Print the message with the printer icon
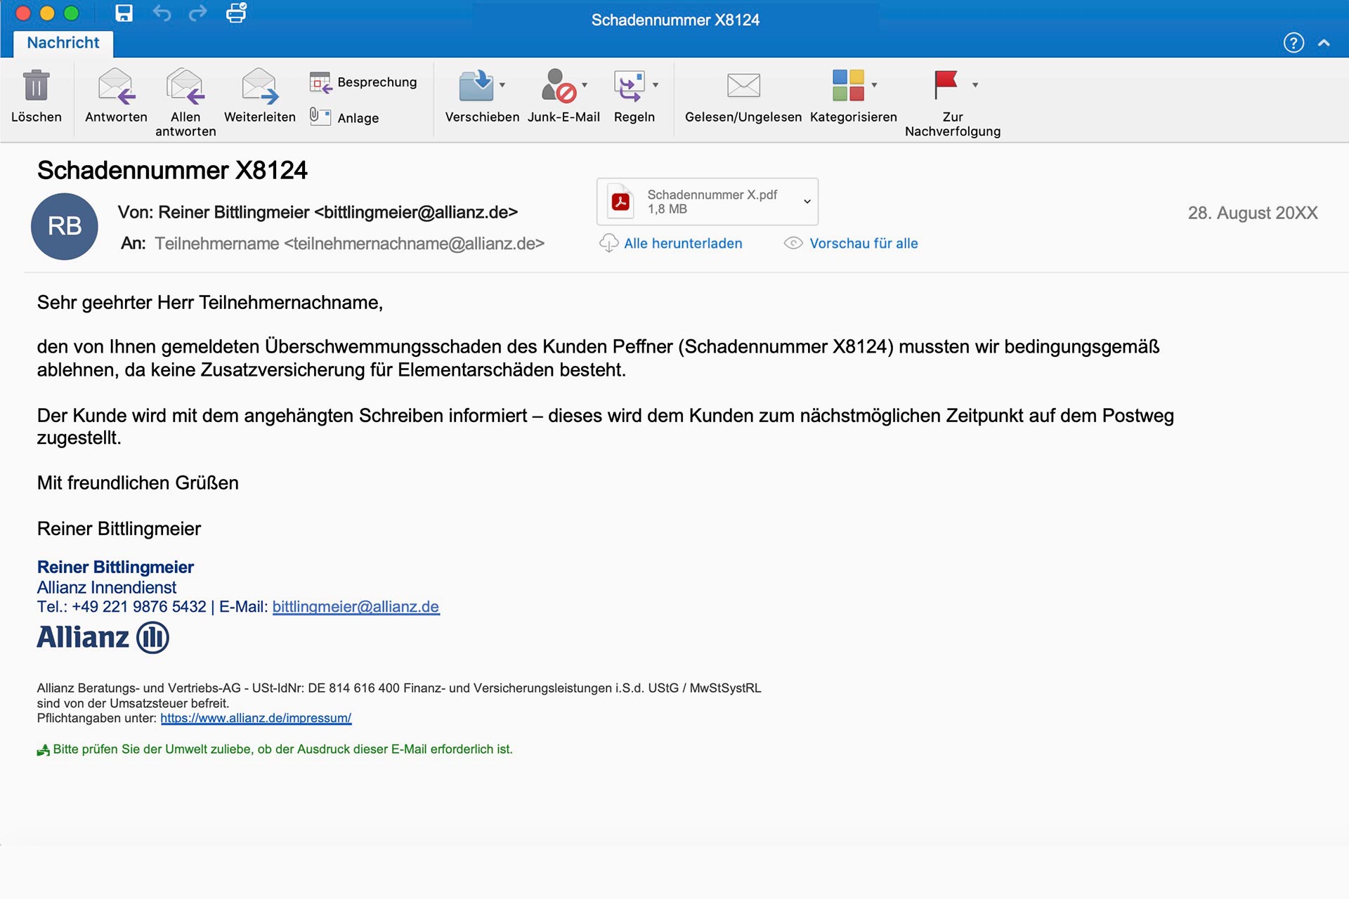 tap(236, 13)
